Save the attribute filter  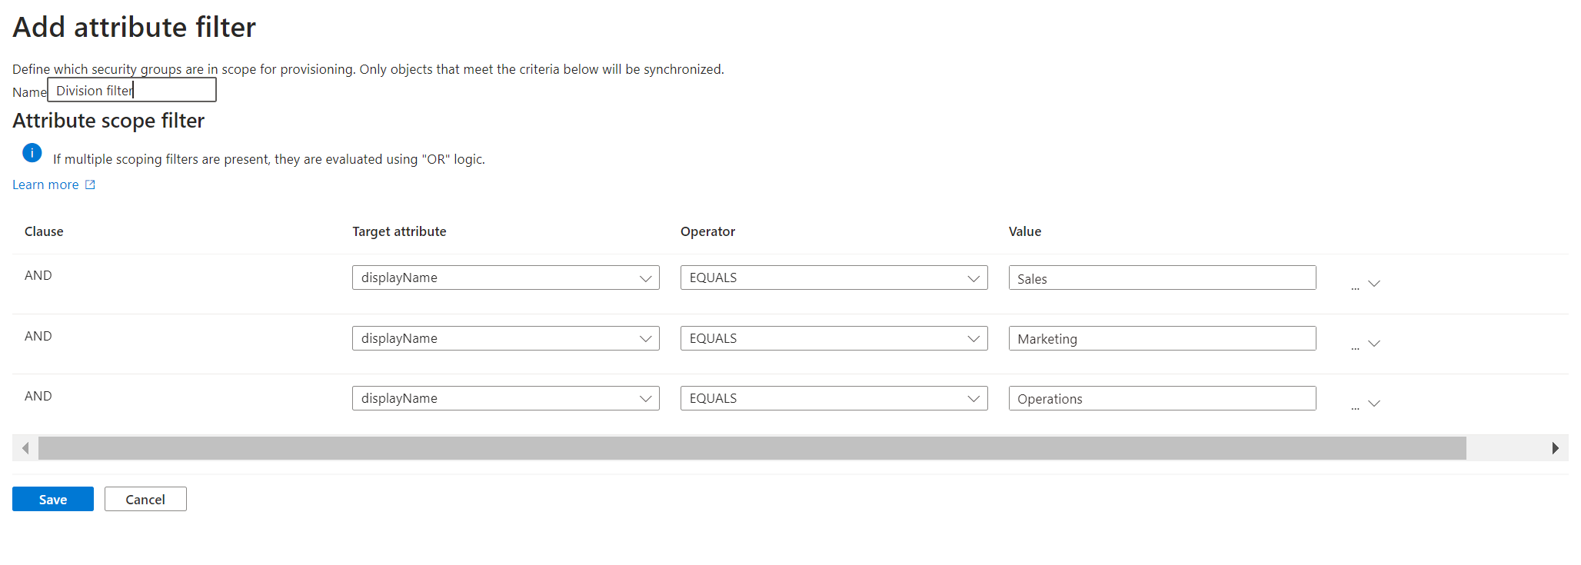[53, 499]
